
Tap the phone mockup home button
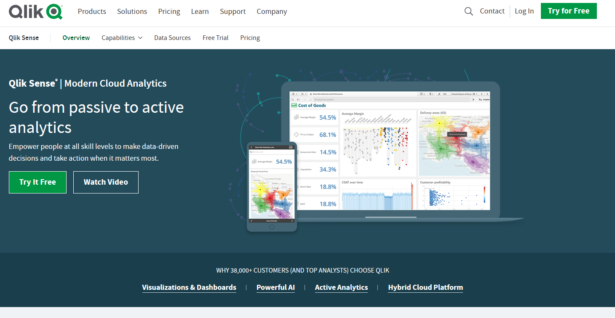pyautogui.click(x=272, y=227)
